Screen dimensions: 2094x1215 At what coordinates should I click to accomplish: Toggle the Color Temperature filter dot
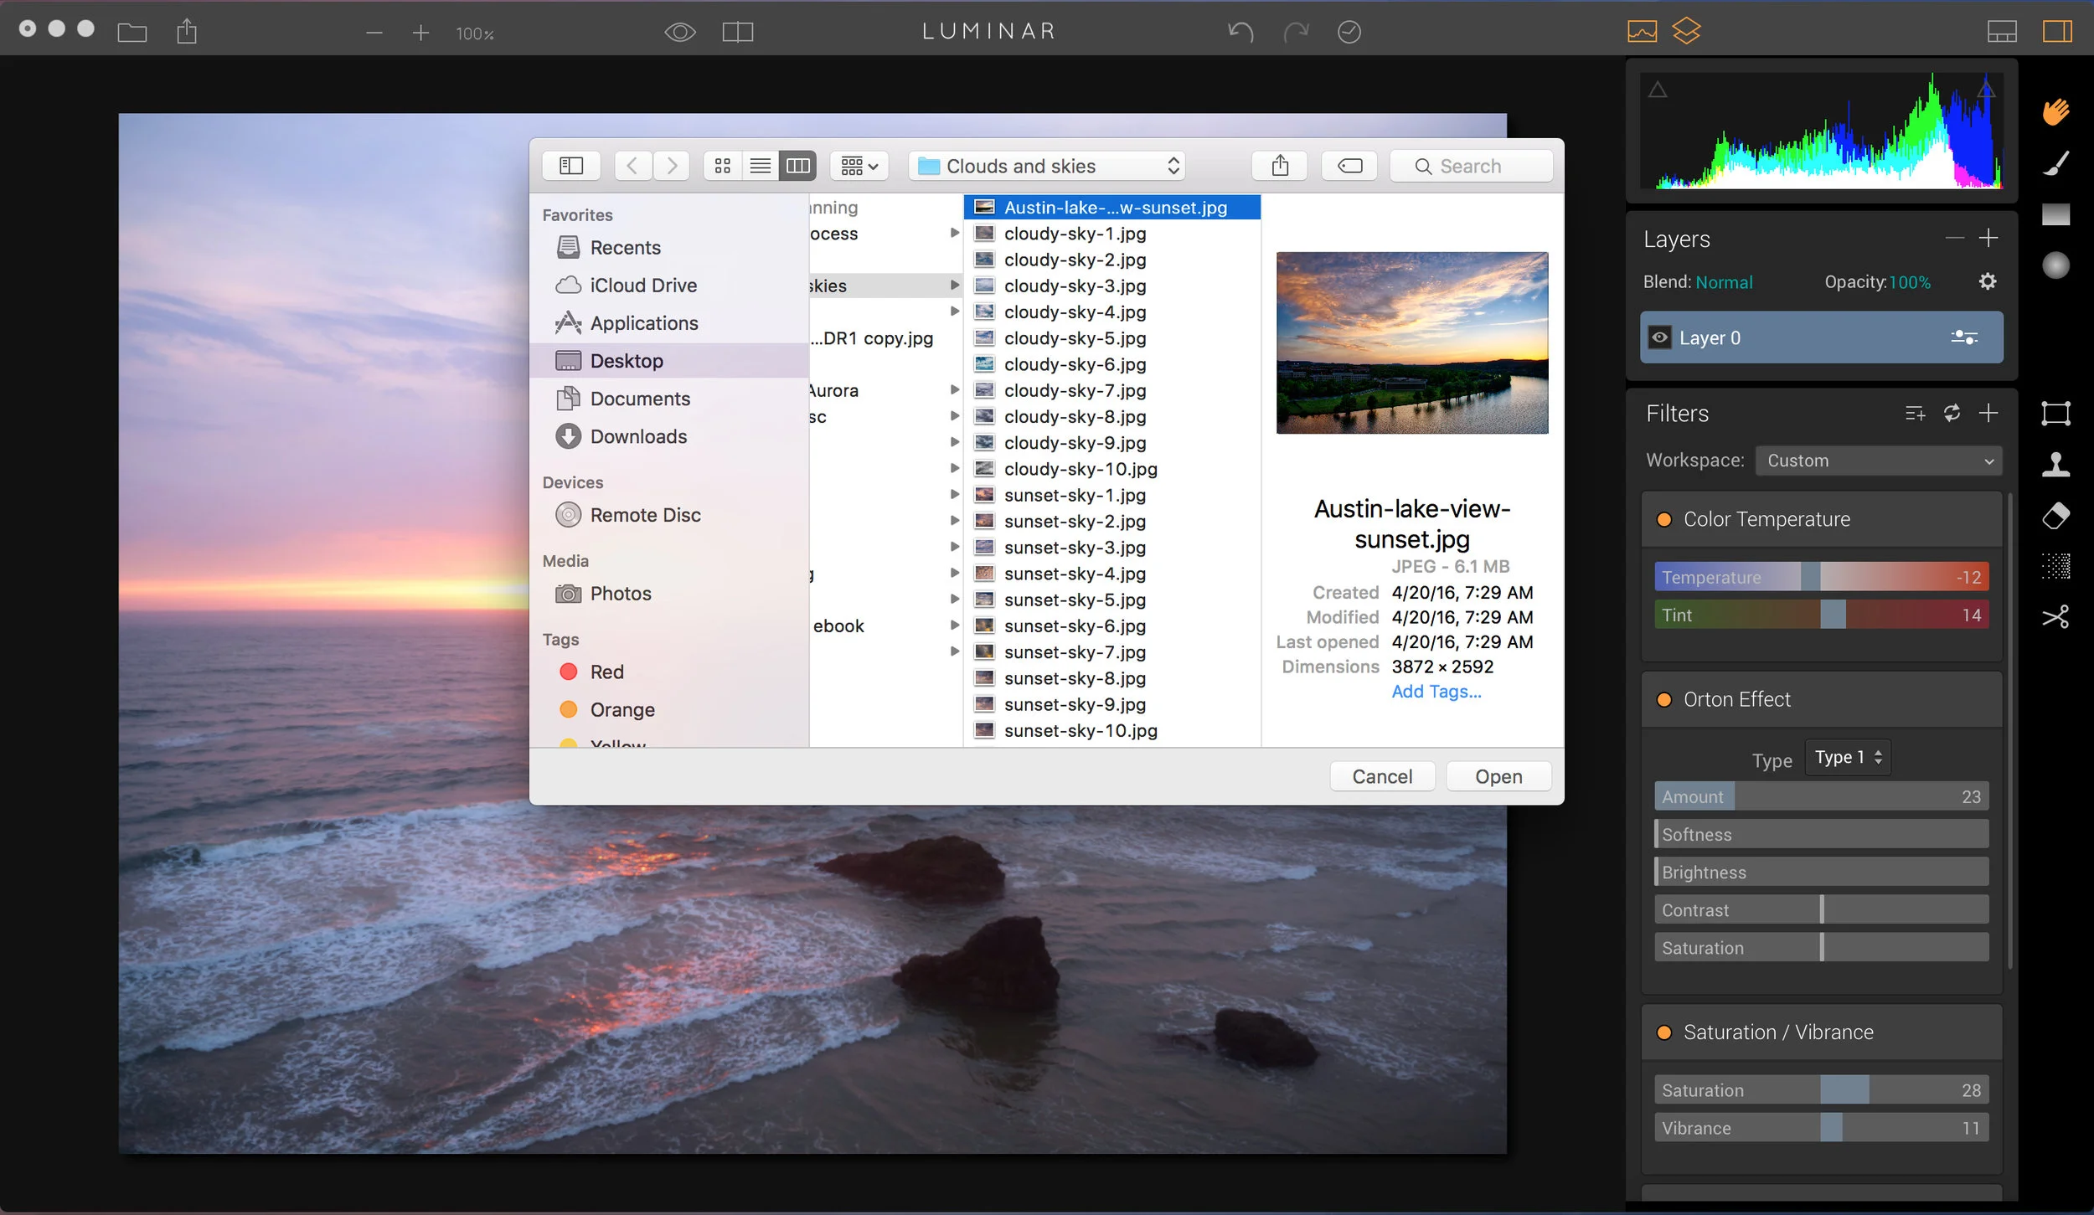1664,519
